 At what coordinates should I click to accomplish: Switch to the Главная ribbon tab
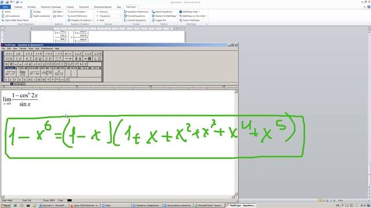coord(18,7)
